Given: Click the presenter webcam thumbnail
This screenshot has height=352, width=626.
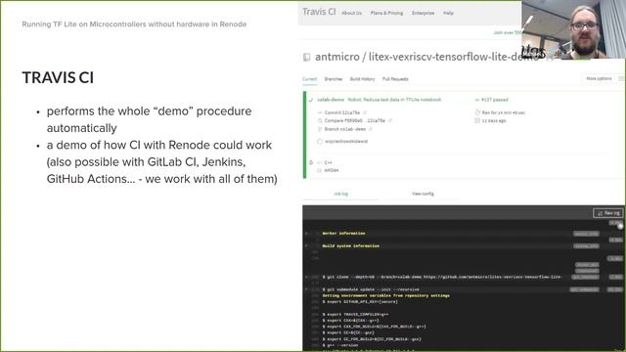Looking at the screenshot, I should pos(573,29).
